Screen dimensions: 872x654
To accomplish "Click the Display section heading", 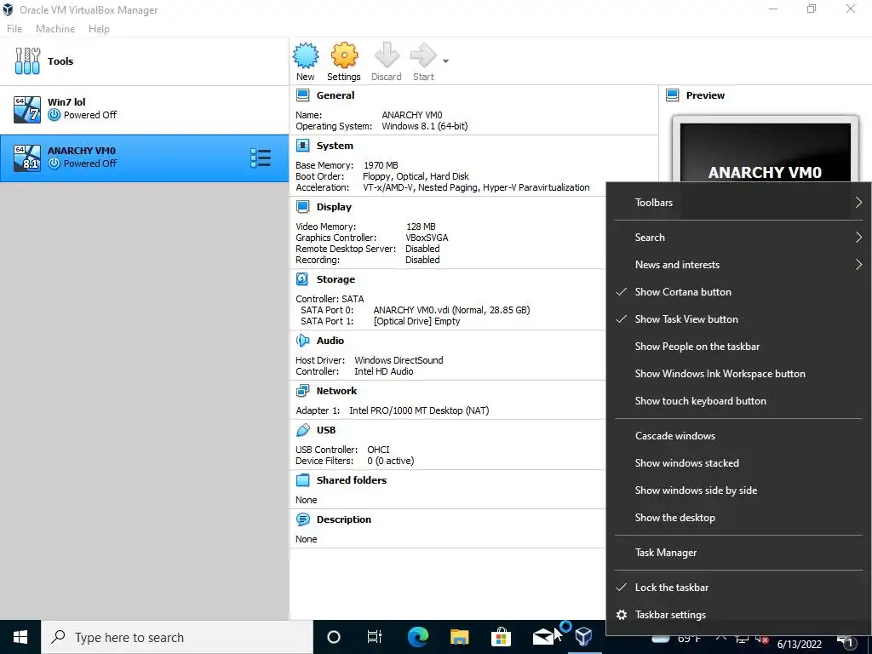I will click(x=334, y=207).
